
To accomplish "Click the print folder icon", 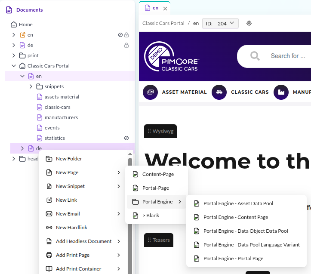I will [x=22, y=55].
